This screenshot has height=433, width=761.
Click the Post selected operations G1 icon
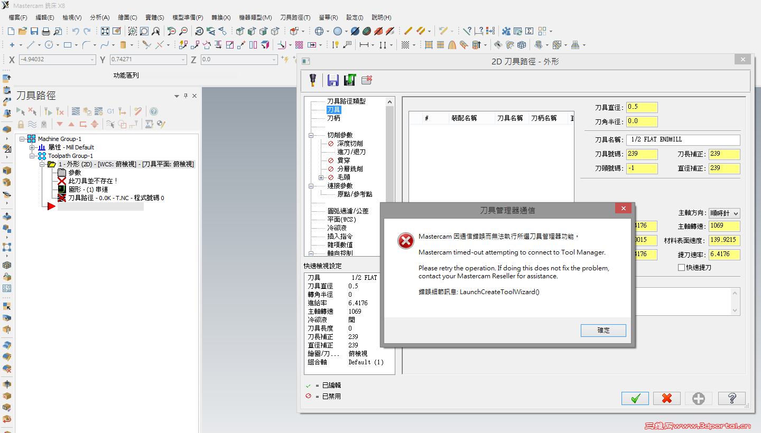(110, 111)
